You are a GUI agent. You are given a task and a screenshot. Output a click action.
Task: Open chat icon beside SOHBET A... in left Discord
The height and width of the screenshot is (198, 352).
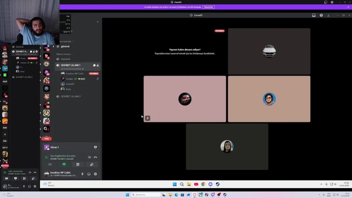31,51
